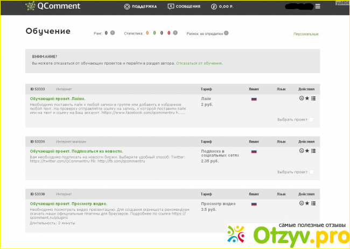This screenshot has height=249, width=350.
Task: Click the sad face icon on project 53330
Action: click(301, 204)
